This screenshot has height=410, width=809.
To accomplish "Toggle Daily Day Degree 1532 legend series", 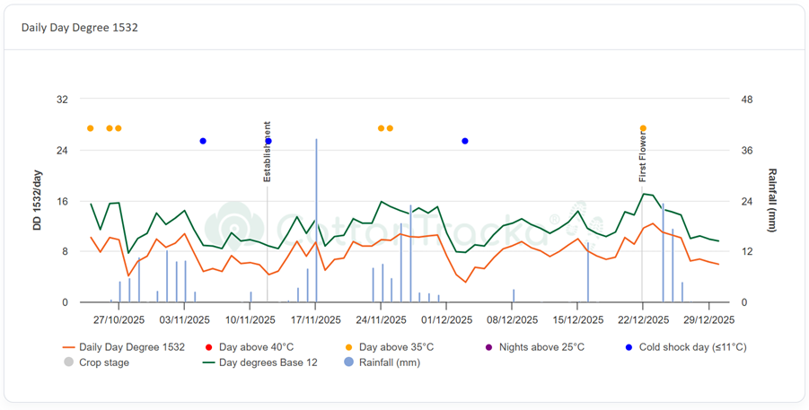I will 131,347.
